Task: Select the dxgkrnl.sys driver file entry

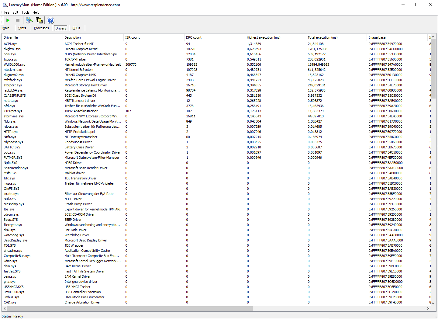Action: (x=12, y=49)
